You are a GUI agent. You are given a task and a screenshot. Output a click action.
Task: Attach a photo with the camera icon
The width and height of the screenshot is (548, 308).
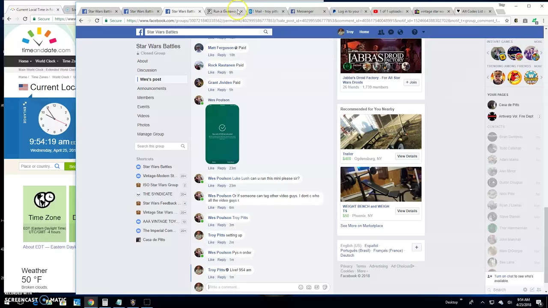tap(309, 287)
